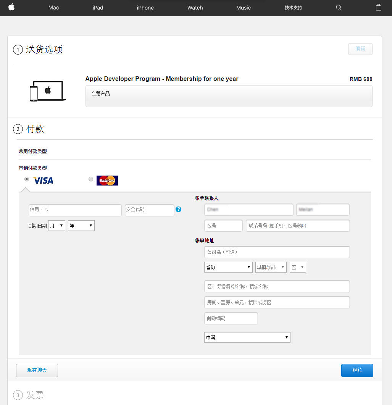This screenshot has width=392, height=405.
Task: Click the 到期日期 label
Action: [x=37, y=226]
